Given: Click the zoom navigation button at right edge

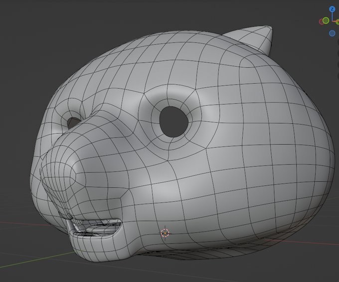Looking at the screenshot, I should pyautogui.click(x=338, y=42).
